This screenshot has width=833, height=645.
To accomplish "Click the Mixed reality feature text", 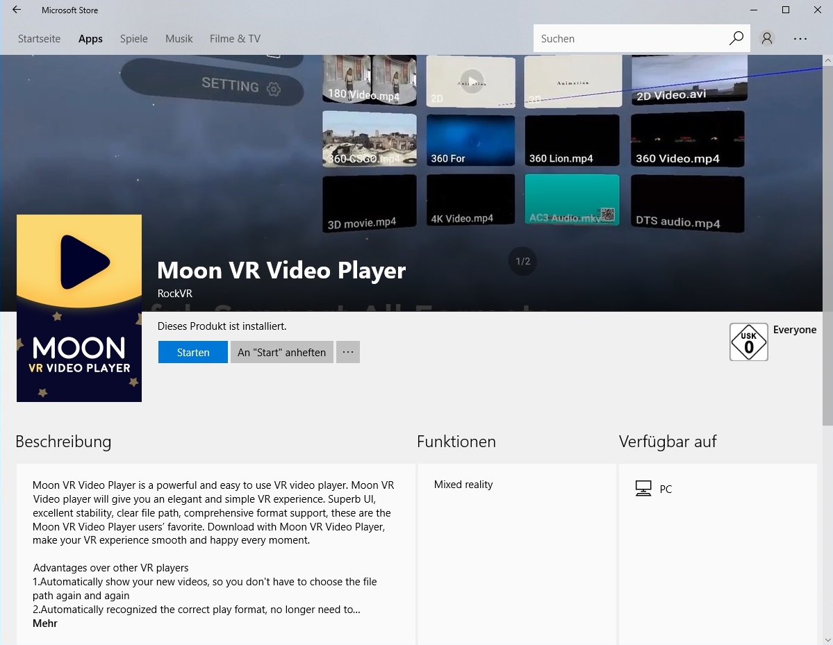I will click(463, 485).
